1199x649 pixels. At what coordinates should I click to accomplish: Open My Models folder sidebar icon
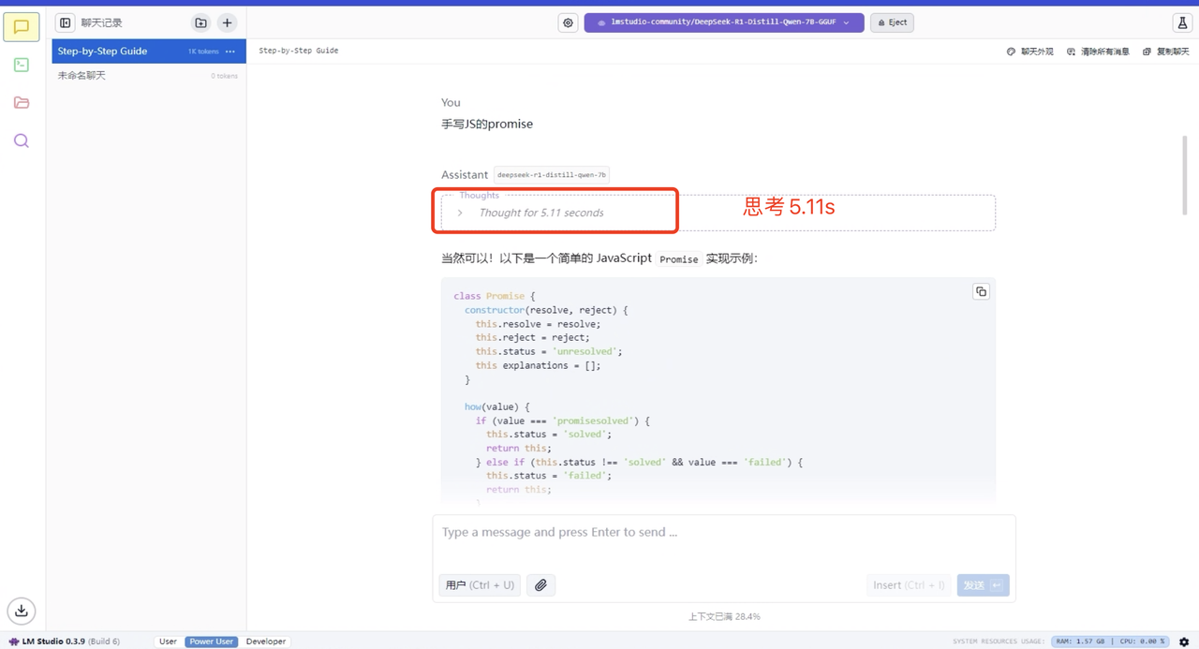click(x=22, y=102)
